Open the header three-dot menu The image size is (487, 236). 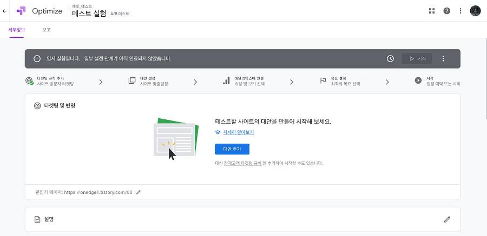click(460, 11)
